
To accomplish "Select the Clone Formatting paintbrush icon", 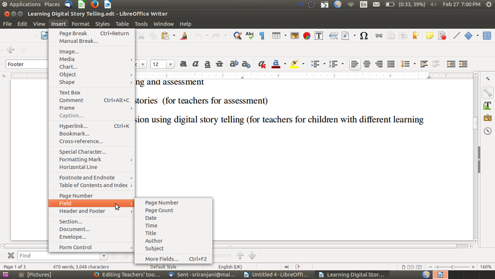I will click(184, 36).
